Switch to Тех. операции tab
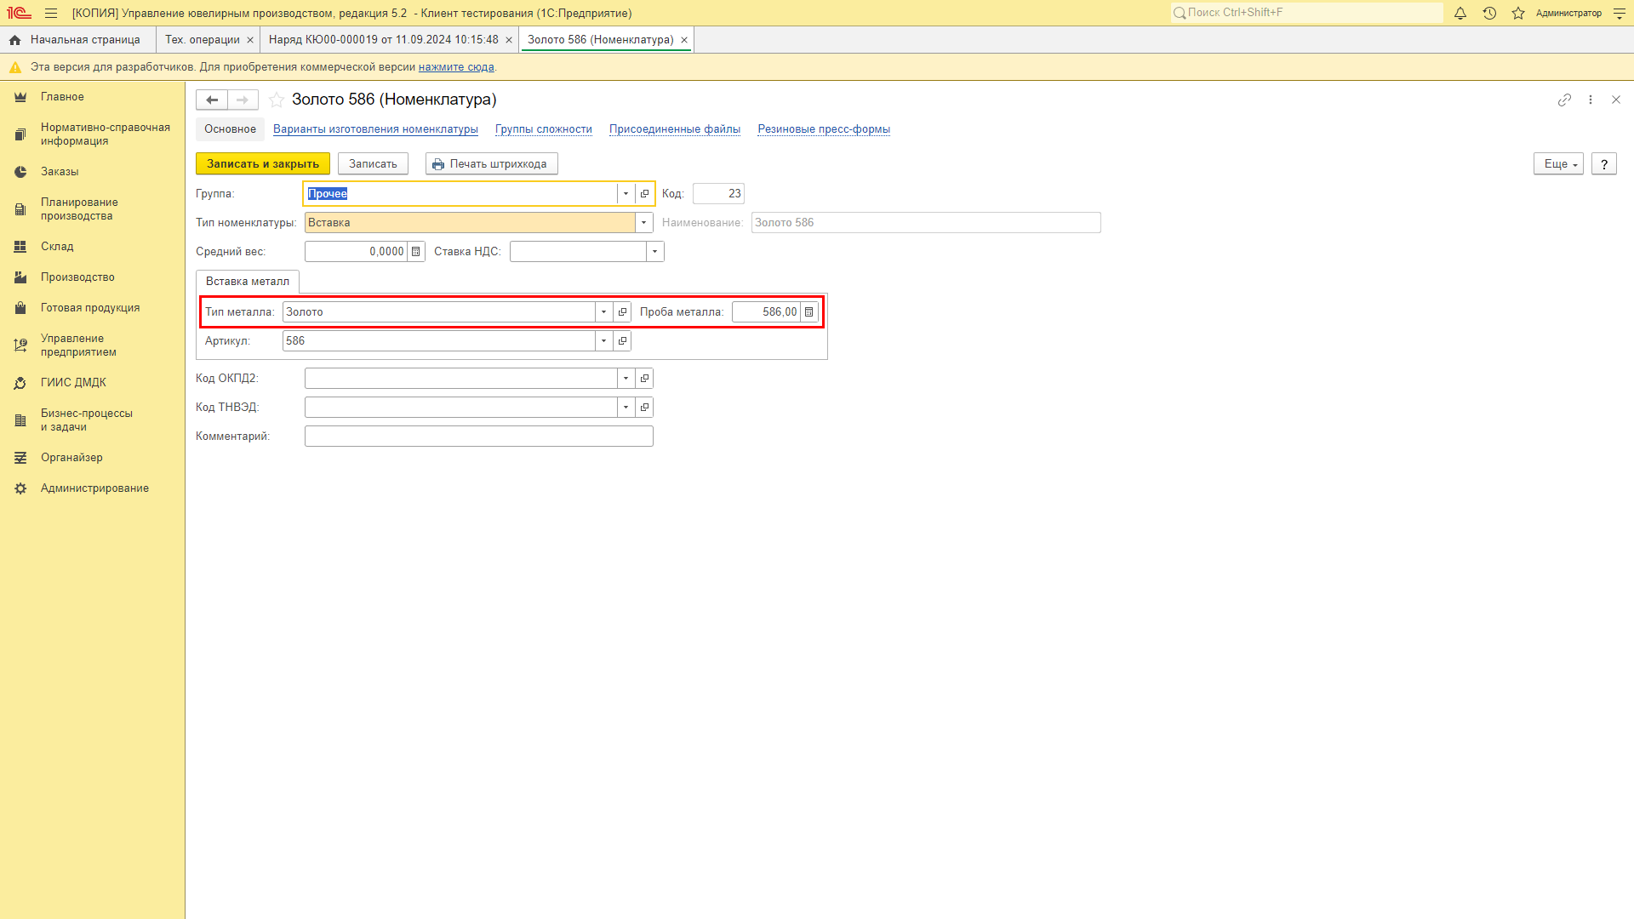Viewport: 1634px width, 919px height. pos(203,40)
